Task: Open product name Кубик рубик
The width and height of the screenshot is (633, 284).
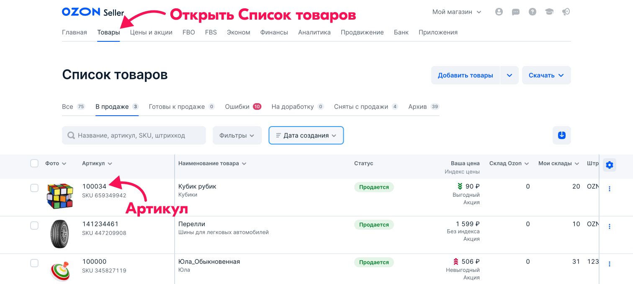Action: pos(197,186)
